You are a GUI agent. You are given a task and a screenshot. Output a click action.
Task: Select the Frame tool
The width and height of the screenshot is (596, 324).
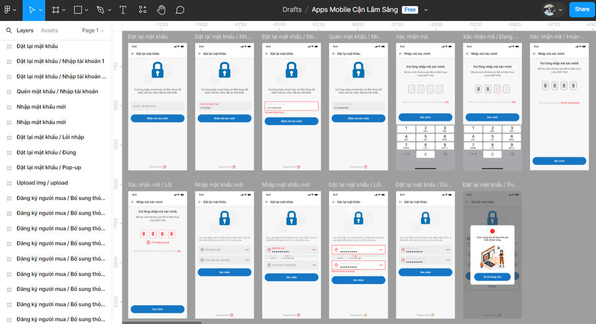click(x=56, y=9)
